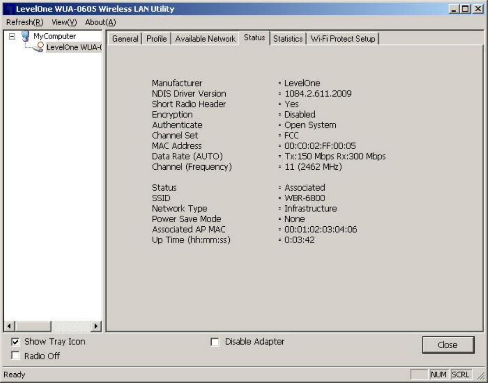Click the MyComputer icon in tree

coord(26,36)
